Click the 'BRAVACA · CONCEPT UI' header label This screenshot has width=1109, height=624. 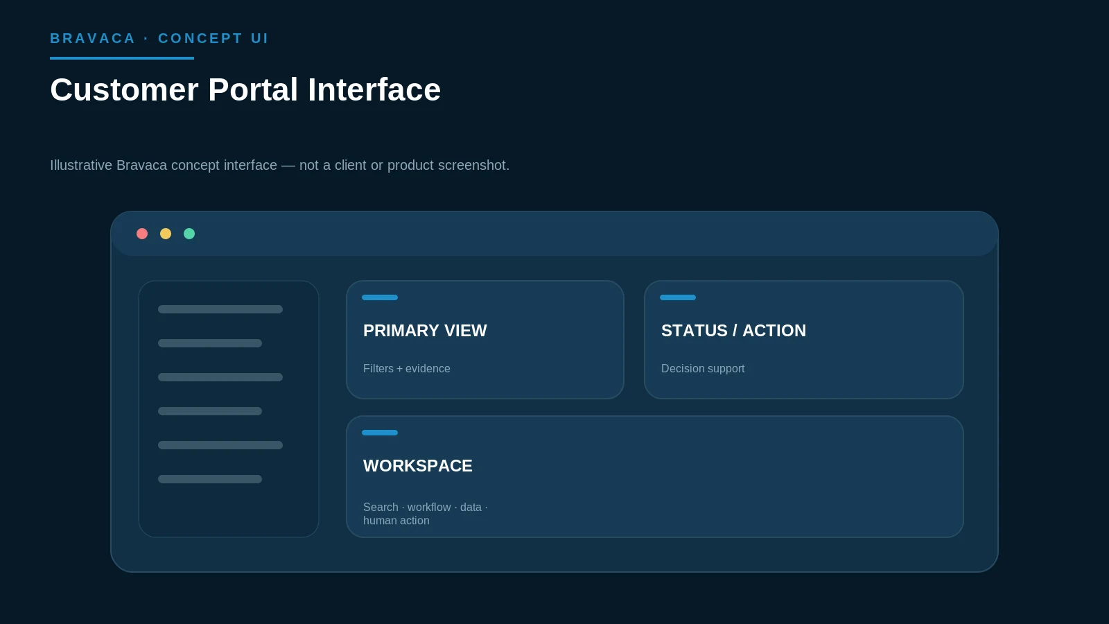pyautogui.click(x=159, y=39)
